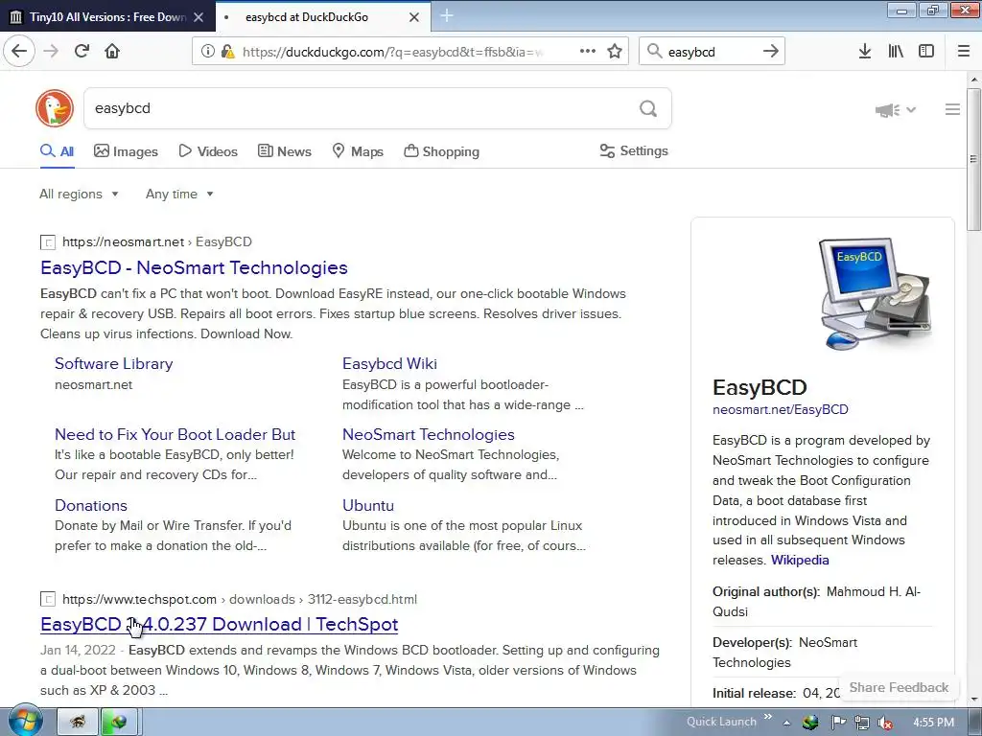Open page actions three-dot menu
The height and width of the screenshot is (736, 982).
pos(588,51)
